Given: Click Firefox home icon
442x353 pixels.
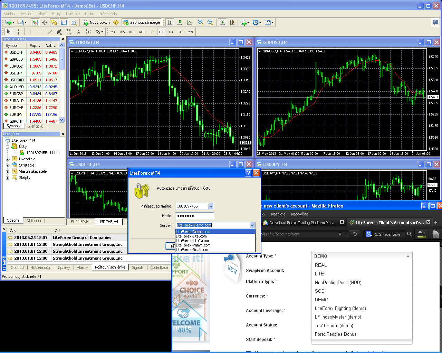Looking at the screenshot, I should tap(435, 234).
